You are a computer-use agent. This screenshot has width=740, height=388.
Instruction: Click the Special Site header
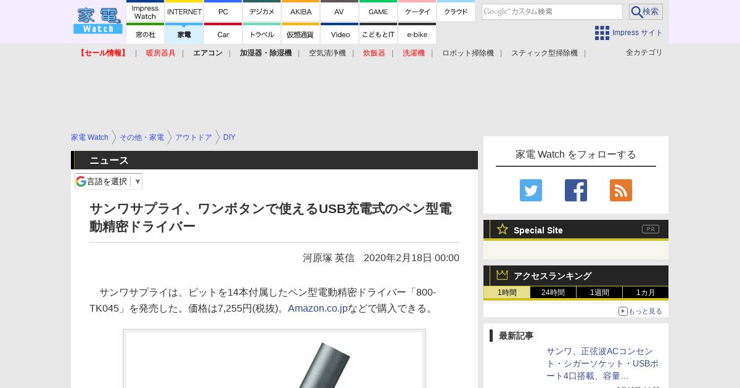(576, 230)
